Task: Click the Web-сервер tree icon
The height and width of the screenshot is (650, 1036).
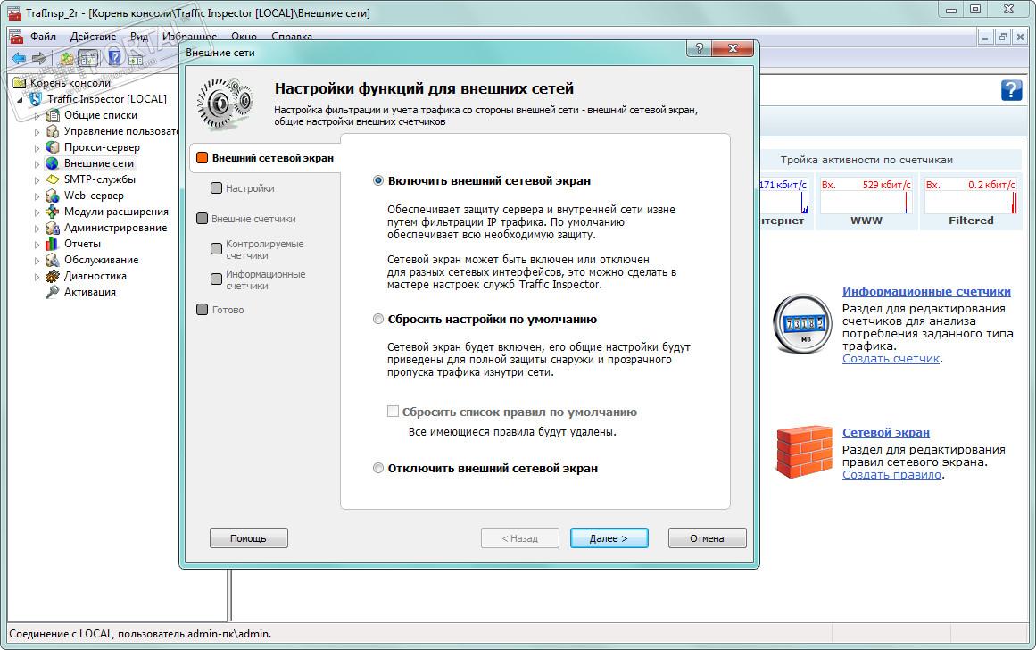Action: click(x=52, y=196)
